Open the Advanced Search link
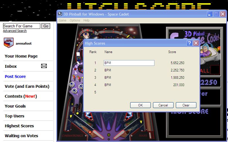This screenshot has height=142, width=228. click(15, 31)
